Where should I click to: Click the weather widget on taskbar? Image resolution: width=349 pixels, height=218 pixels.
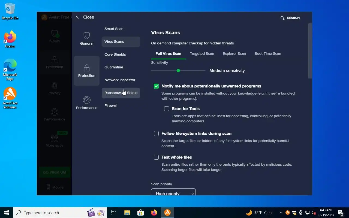tap(259, 213)
